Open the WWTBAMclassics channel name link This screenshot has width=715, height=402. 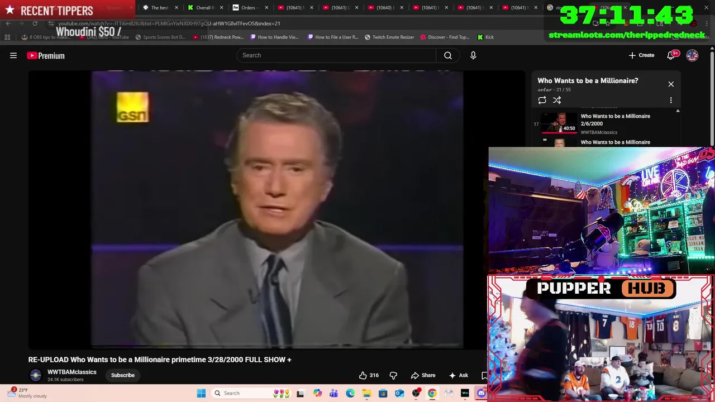71,372
